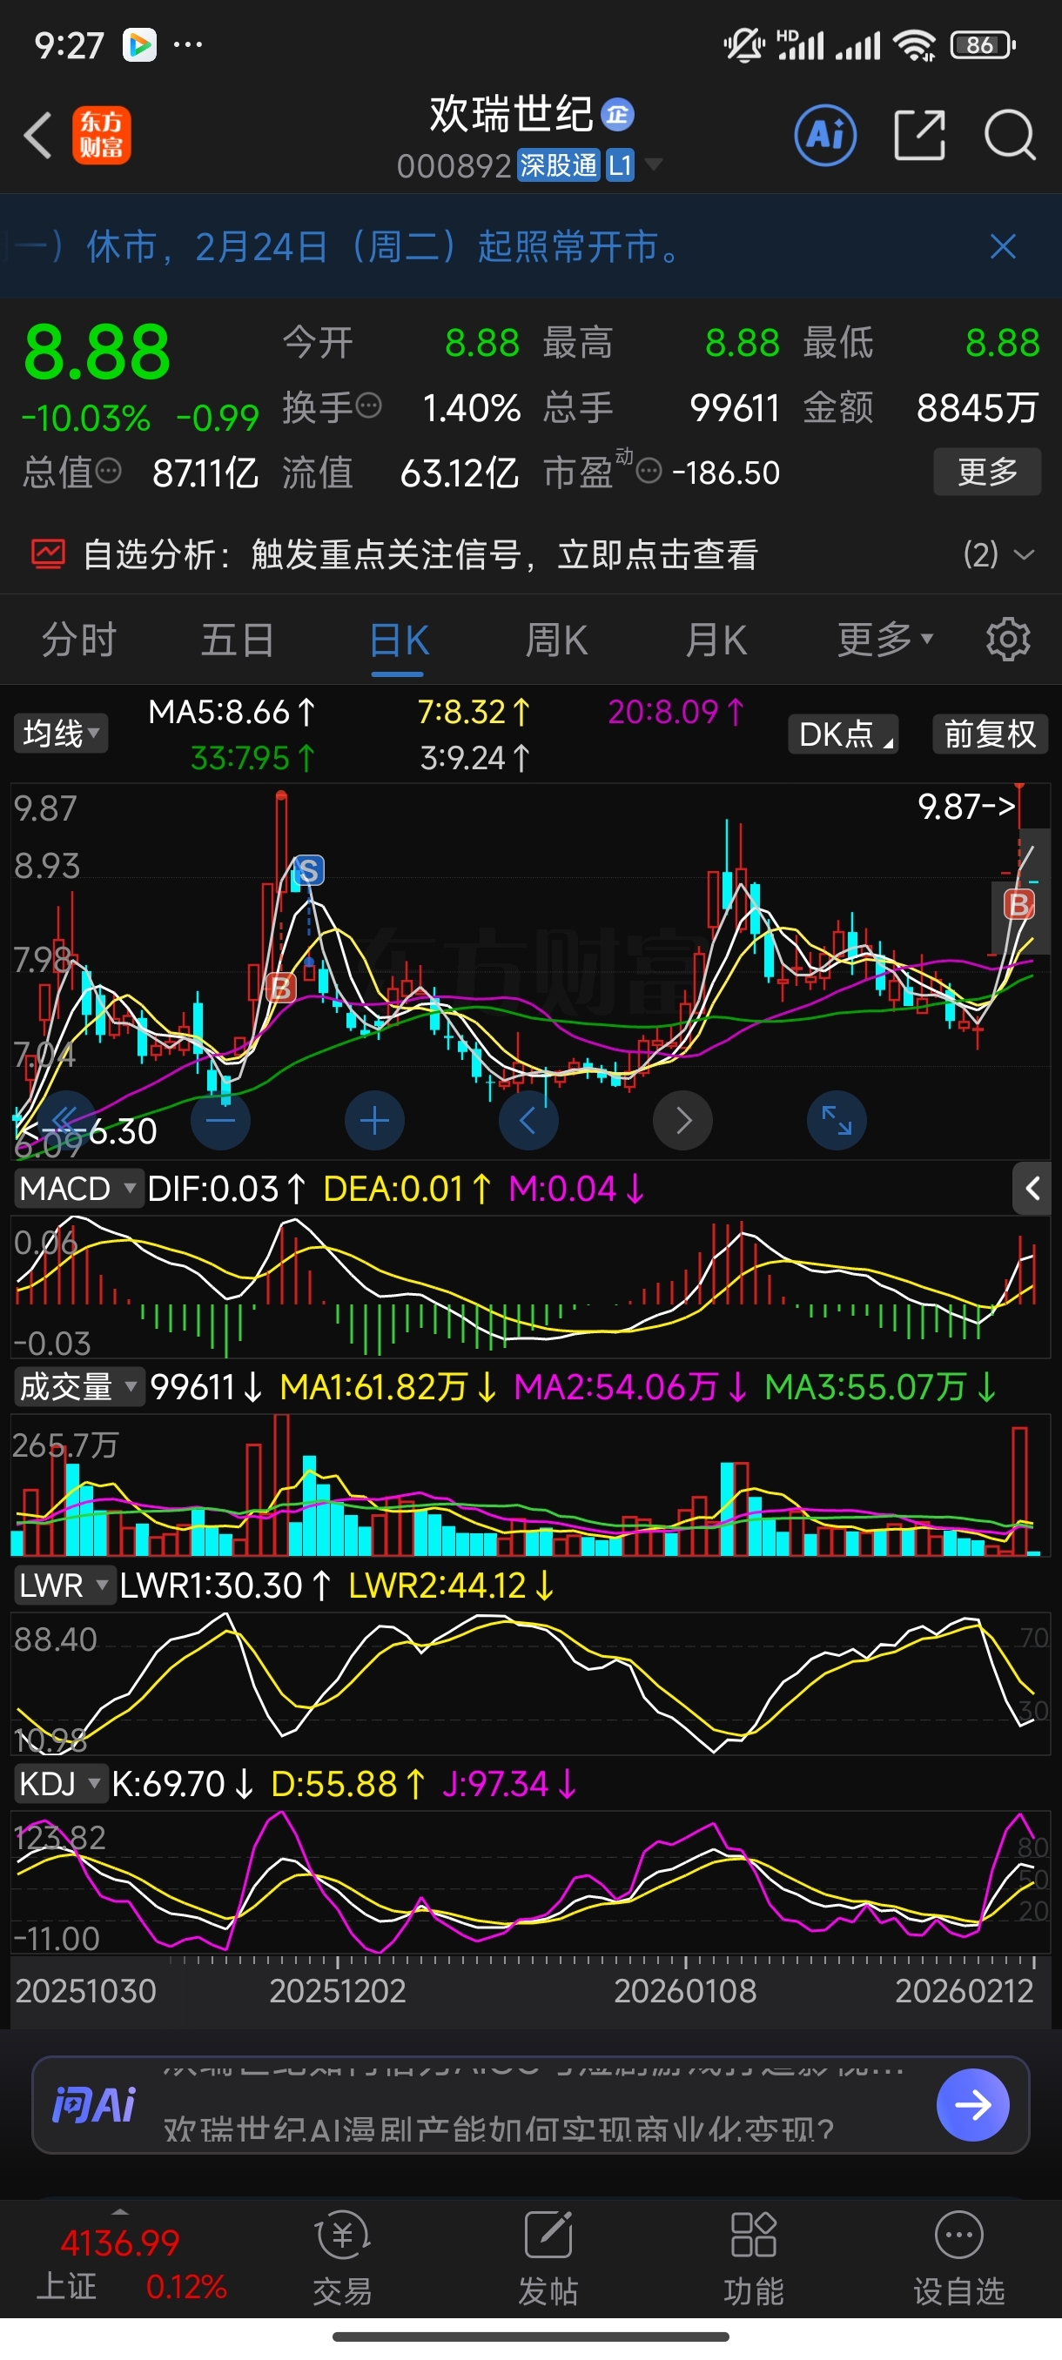The height and width of the screenshot is (2360, 1062).
Task: Tap the 深股通 tag
Action: pos(558,165)
